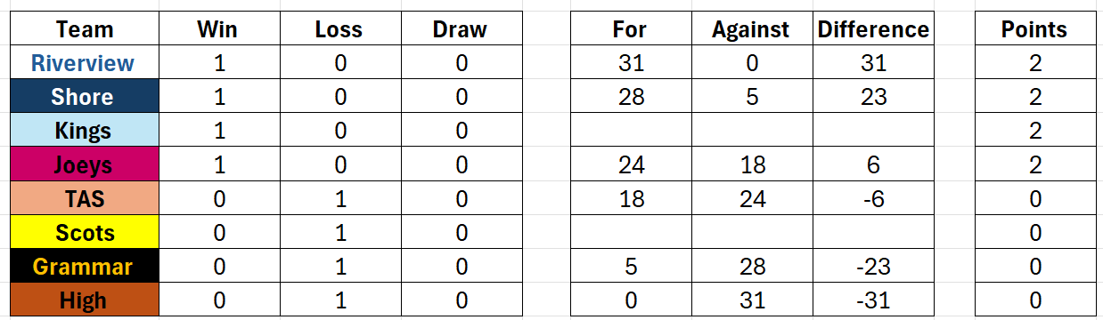This screenshot has width=1103, height=320.
Task: Select the Difference column header
Action: (x=873, y=29)
